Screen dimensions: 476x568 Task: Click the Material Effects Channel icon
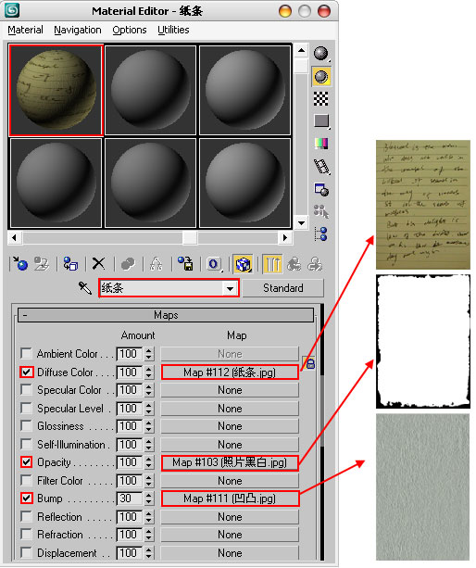(x=214, y=264)
